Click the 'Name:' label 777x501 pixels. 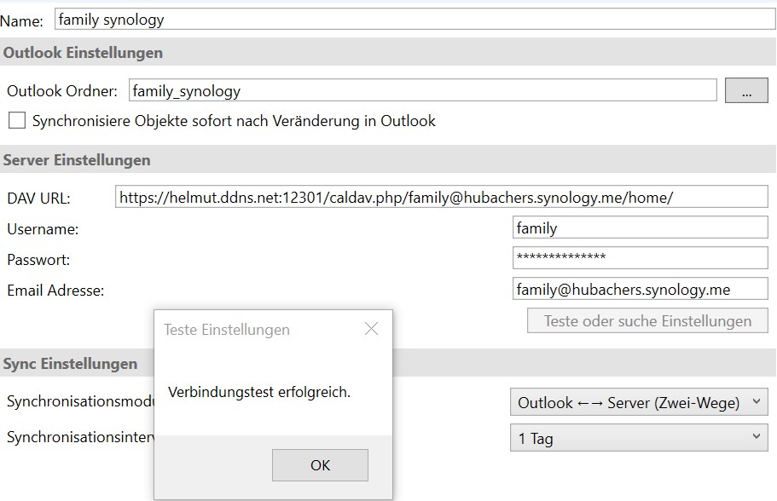click(21, 21)
